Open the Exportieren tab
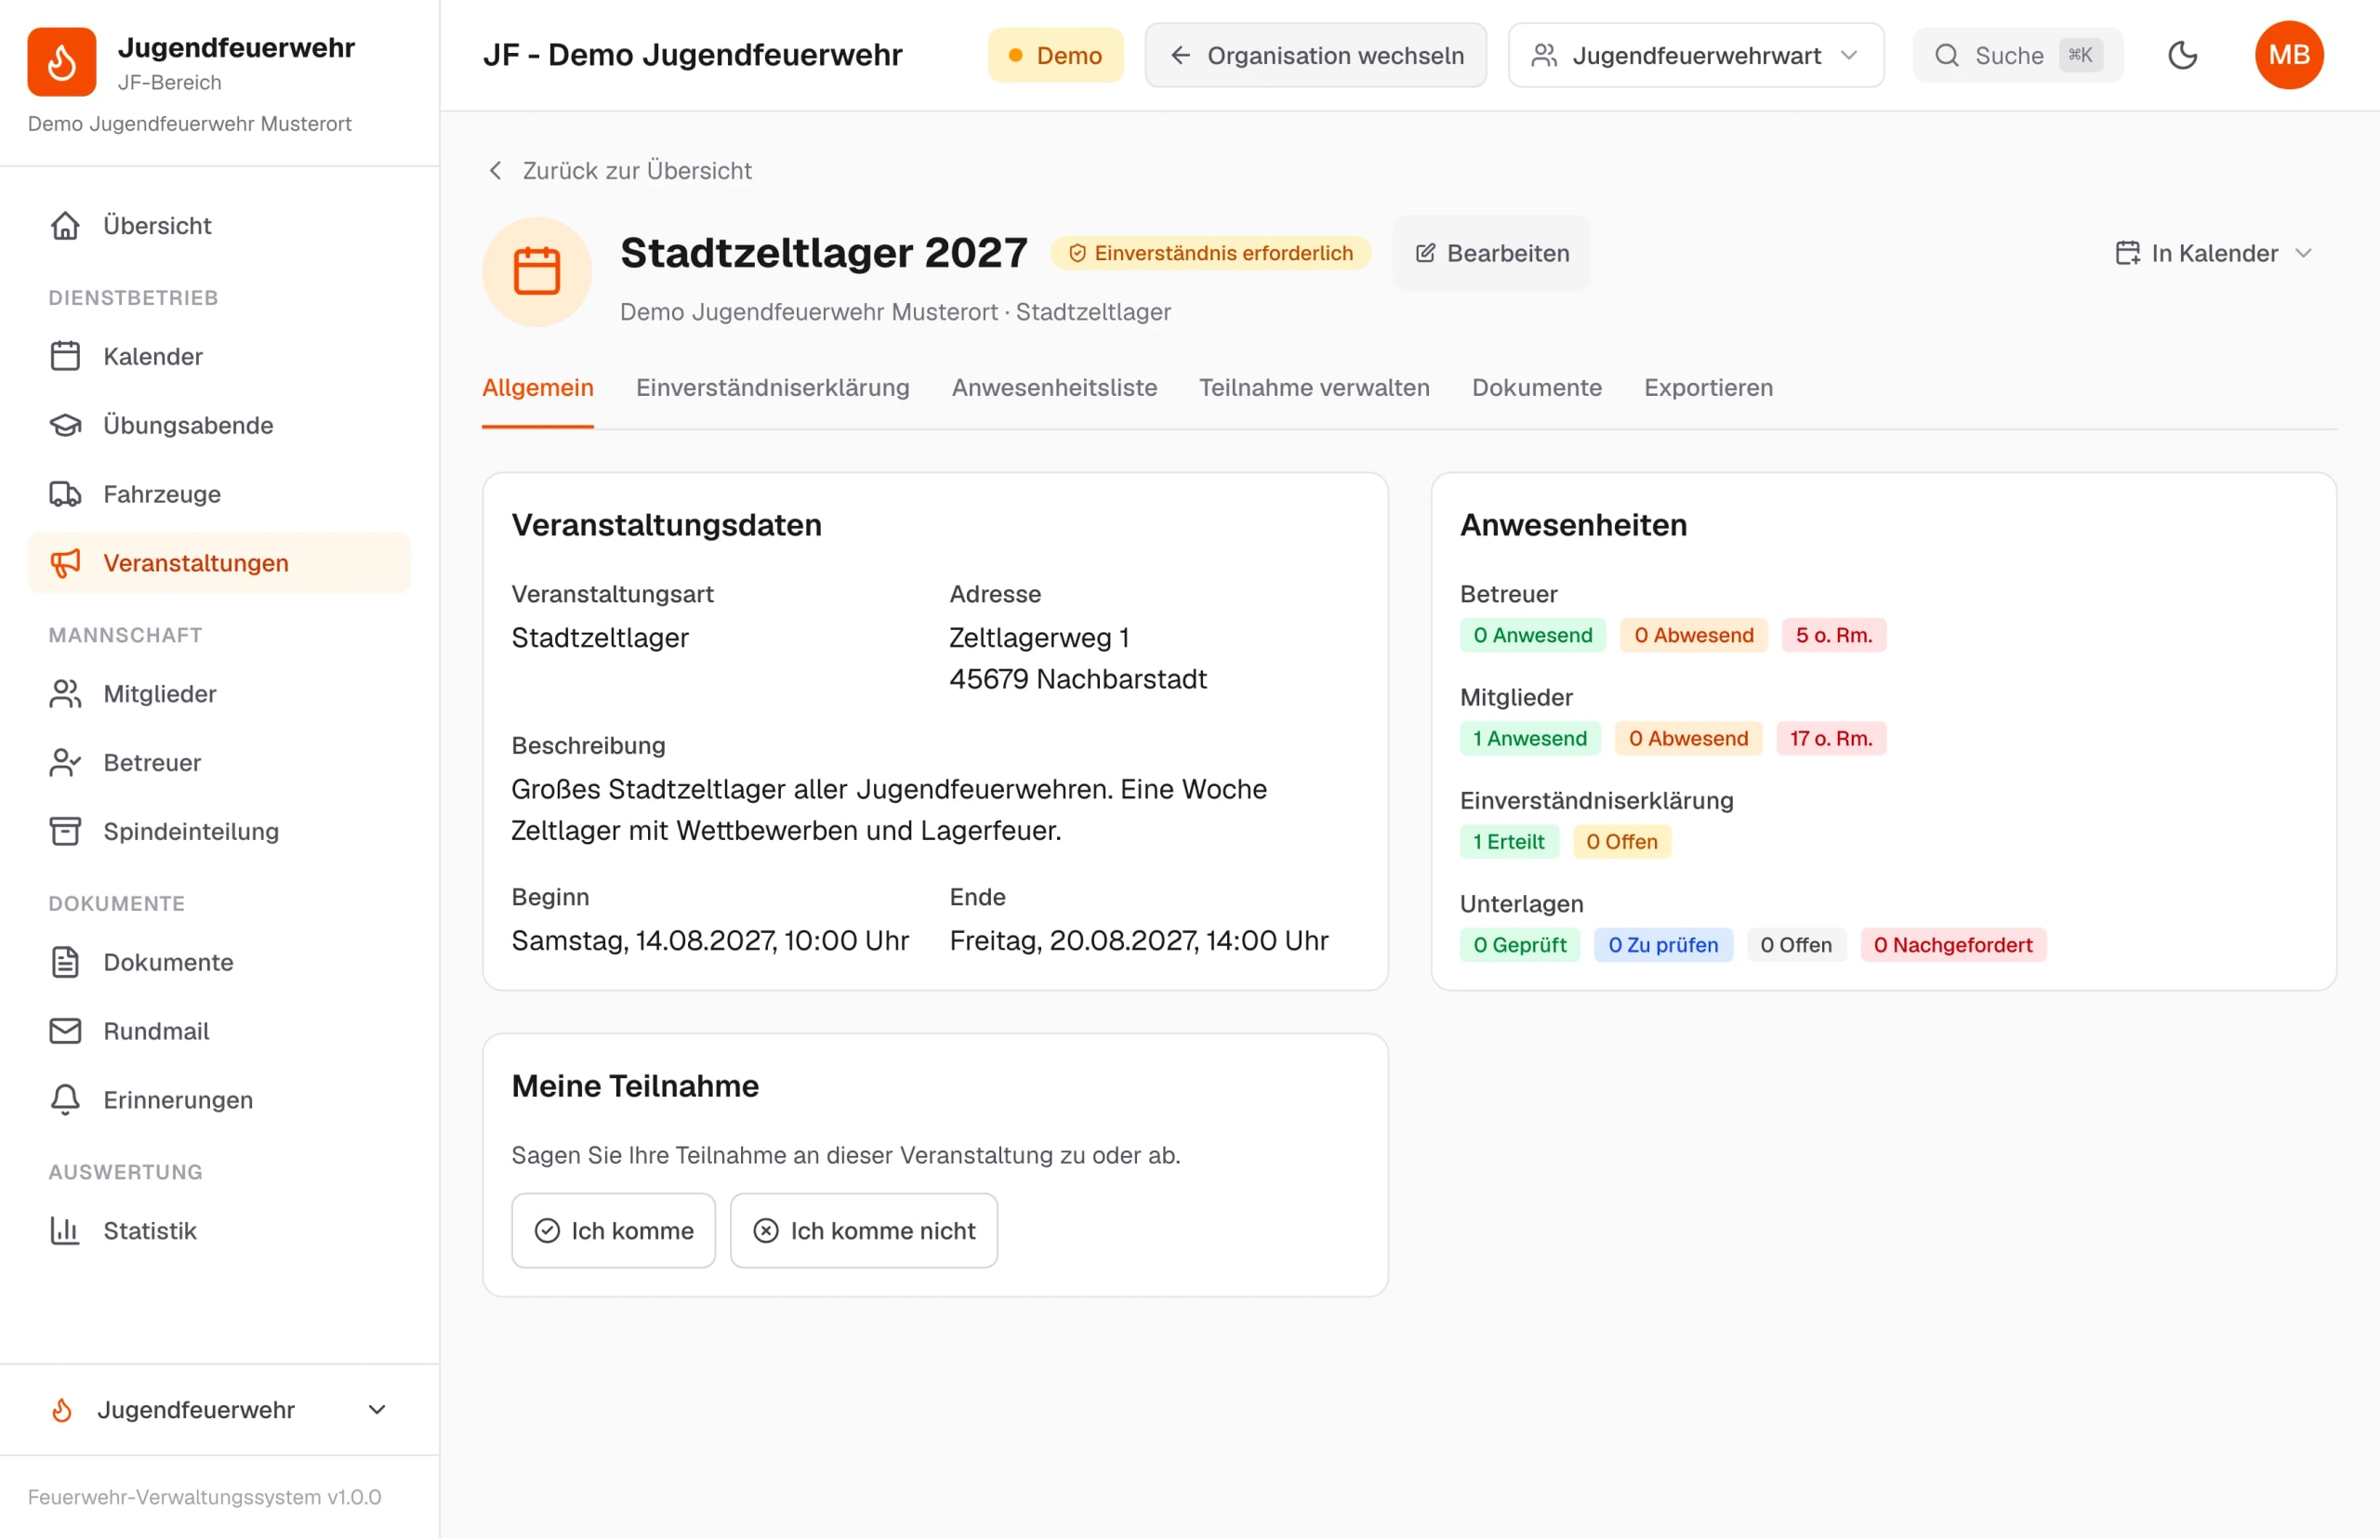Viewport: 2380px width, 1538px height. coord(1709,388)
